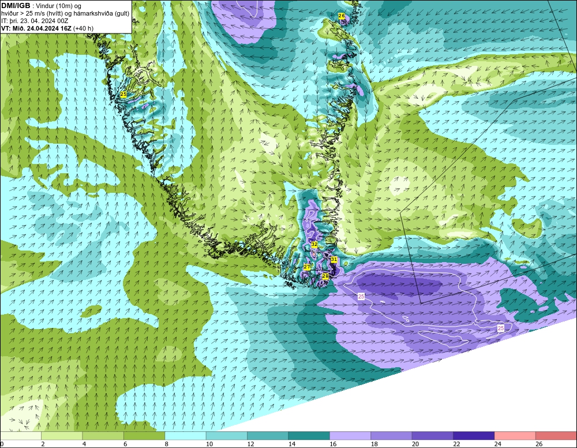Select the 'IT: þri. 23. 04. 2024 00Z' line
This screenshot has height=448, width=577.
click(34, 21)
